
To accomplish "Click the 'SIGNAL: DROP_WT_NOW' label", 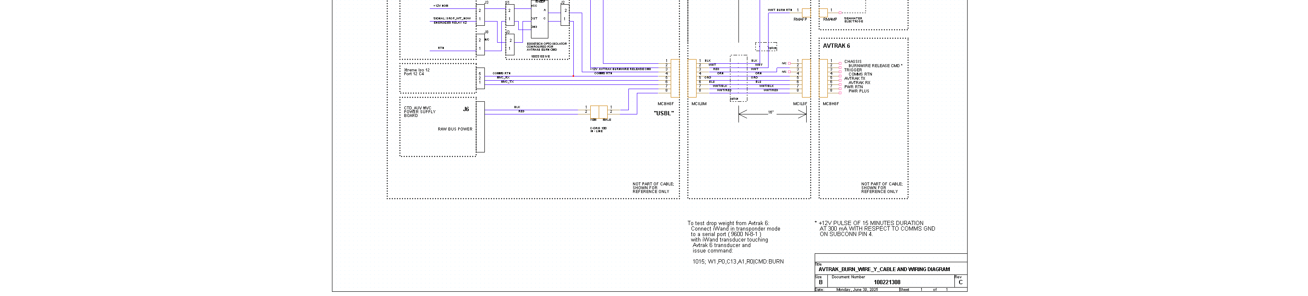I will (452, 19).
